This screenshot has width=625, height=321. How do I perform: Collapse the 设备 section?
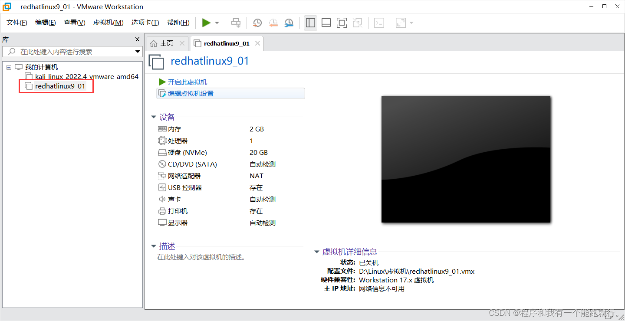click(x=154, y=117)
